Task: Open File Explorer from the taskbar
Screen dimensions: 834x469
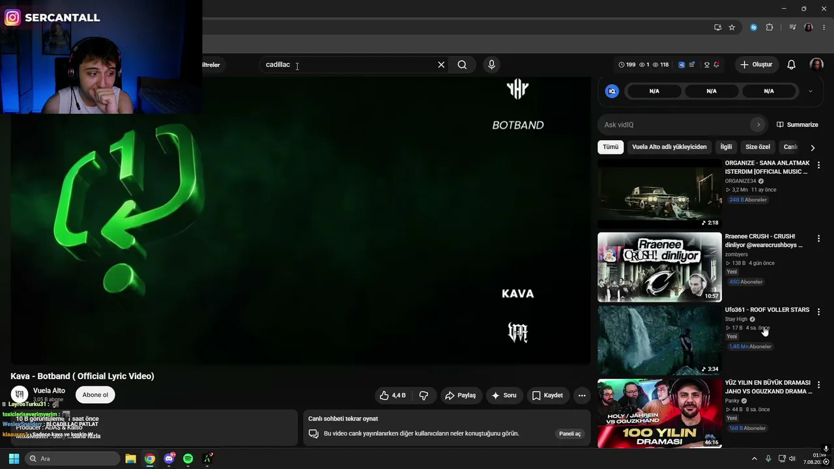Action: (130, 459)
